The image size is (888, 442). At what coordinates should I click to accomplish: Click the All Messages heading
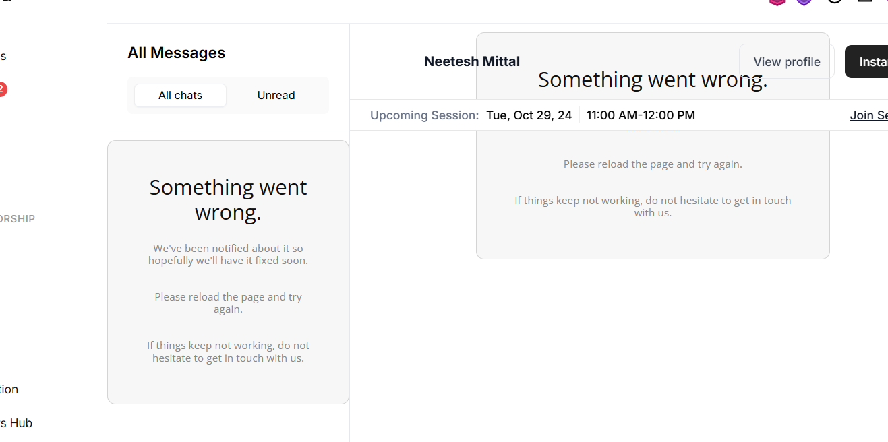[176, 53]
